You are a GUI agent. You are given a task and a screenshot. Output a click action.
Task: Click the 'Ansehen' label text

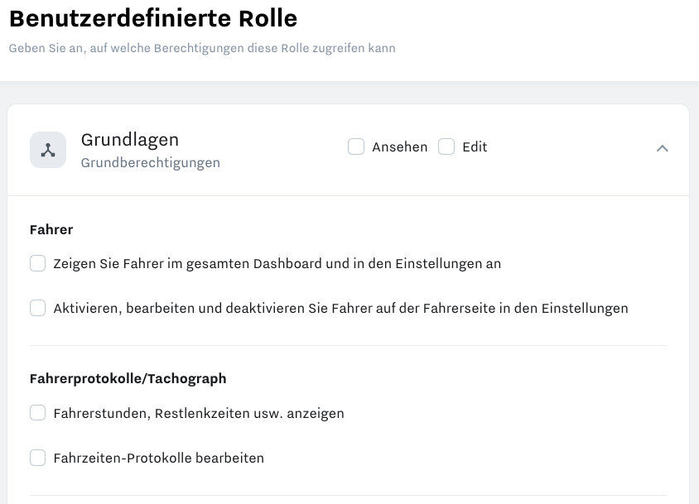399,147
